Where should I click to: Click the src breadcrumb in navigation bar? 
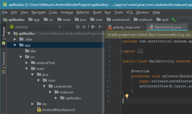coord(49,20)
